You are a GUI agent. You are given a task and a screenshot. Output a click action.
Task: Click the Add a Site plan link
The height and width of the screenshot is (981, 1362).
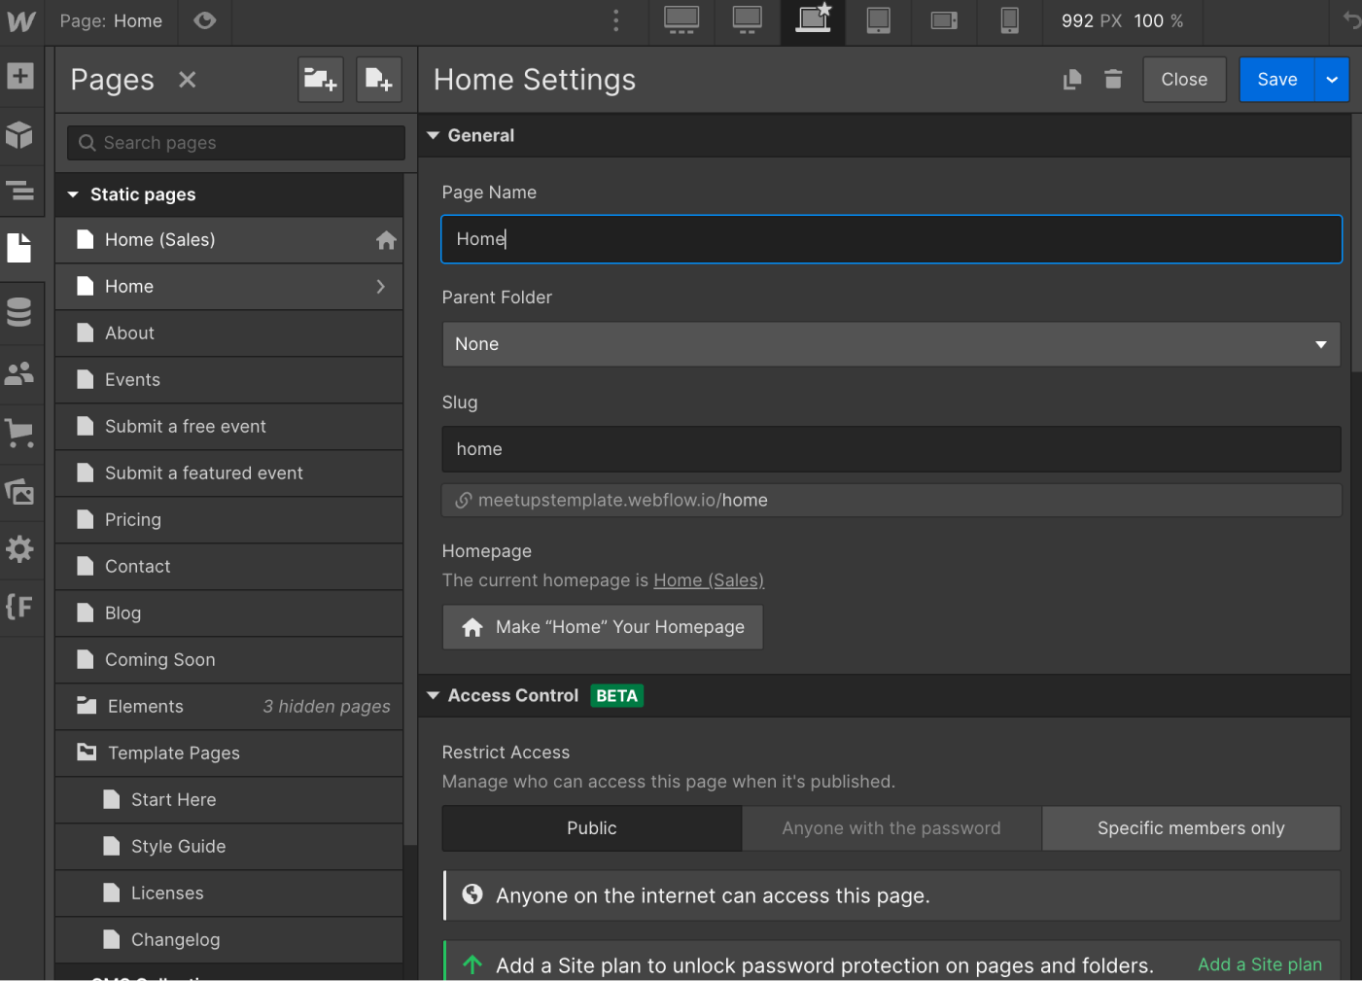point(1259,963)
